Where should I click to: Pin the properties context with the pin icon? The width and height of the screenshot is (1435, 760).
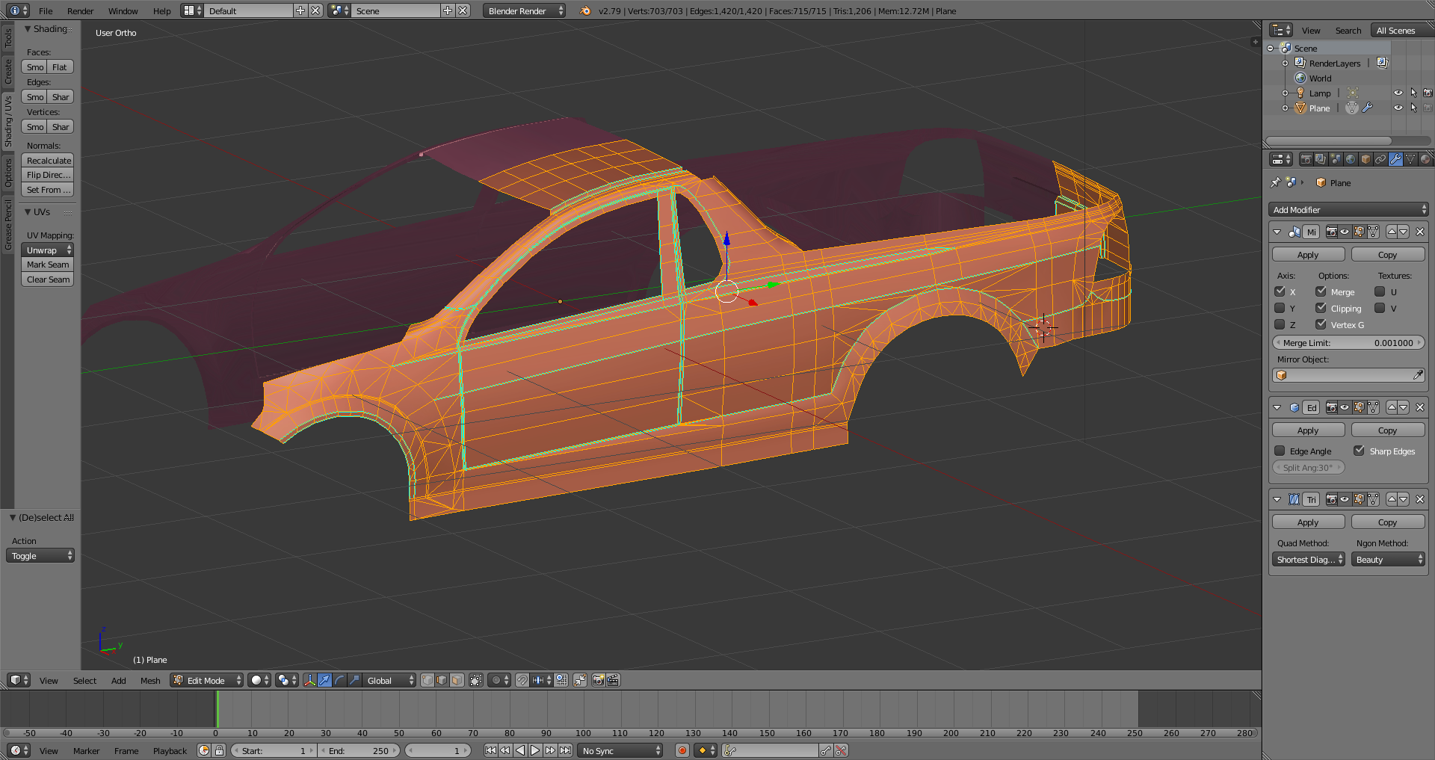(1276, 182)
